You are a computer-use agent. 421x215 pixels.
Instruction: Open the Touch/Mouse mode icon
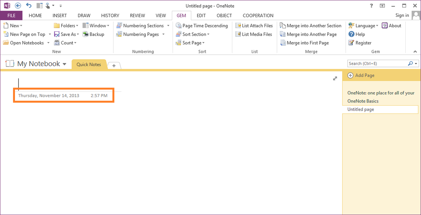pyautogui.click(x=48, y=5)
